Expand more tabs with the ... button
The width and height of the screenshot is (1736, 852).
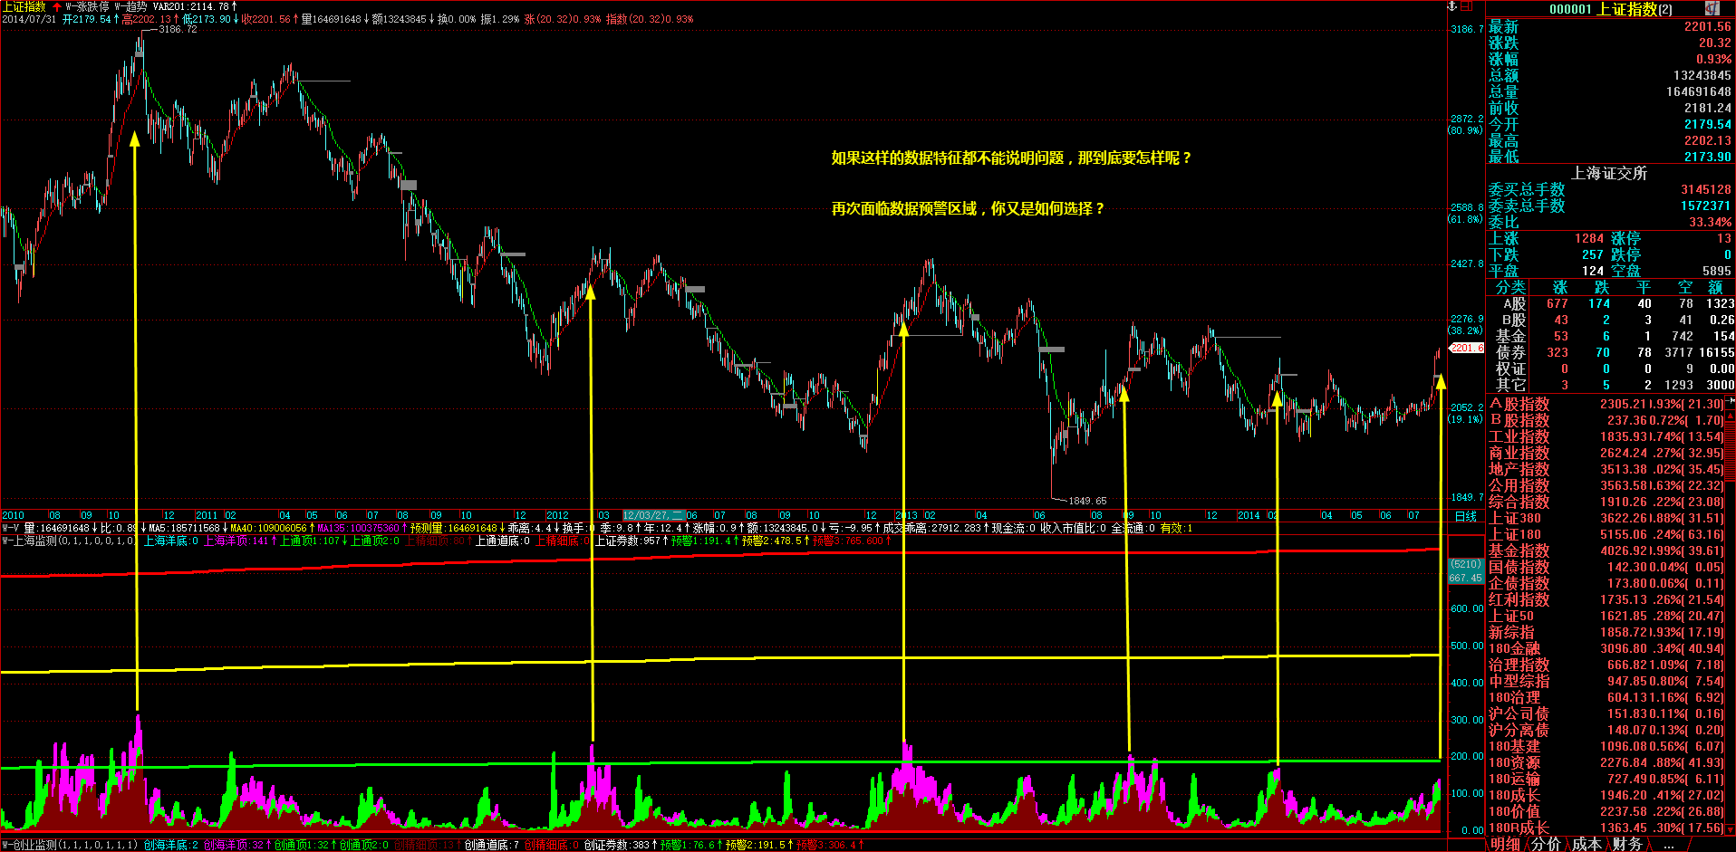point(1669,844)
